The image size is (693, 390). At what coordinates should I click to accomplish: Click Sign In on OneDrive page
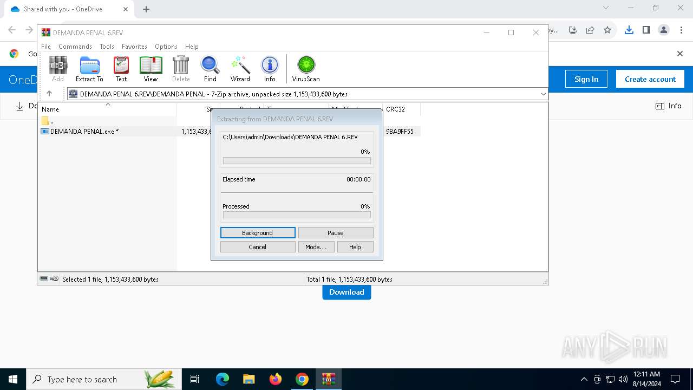[x=586, y=79]
